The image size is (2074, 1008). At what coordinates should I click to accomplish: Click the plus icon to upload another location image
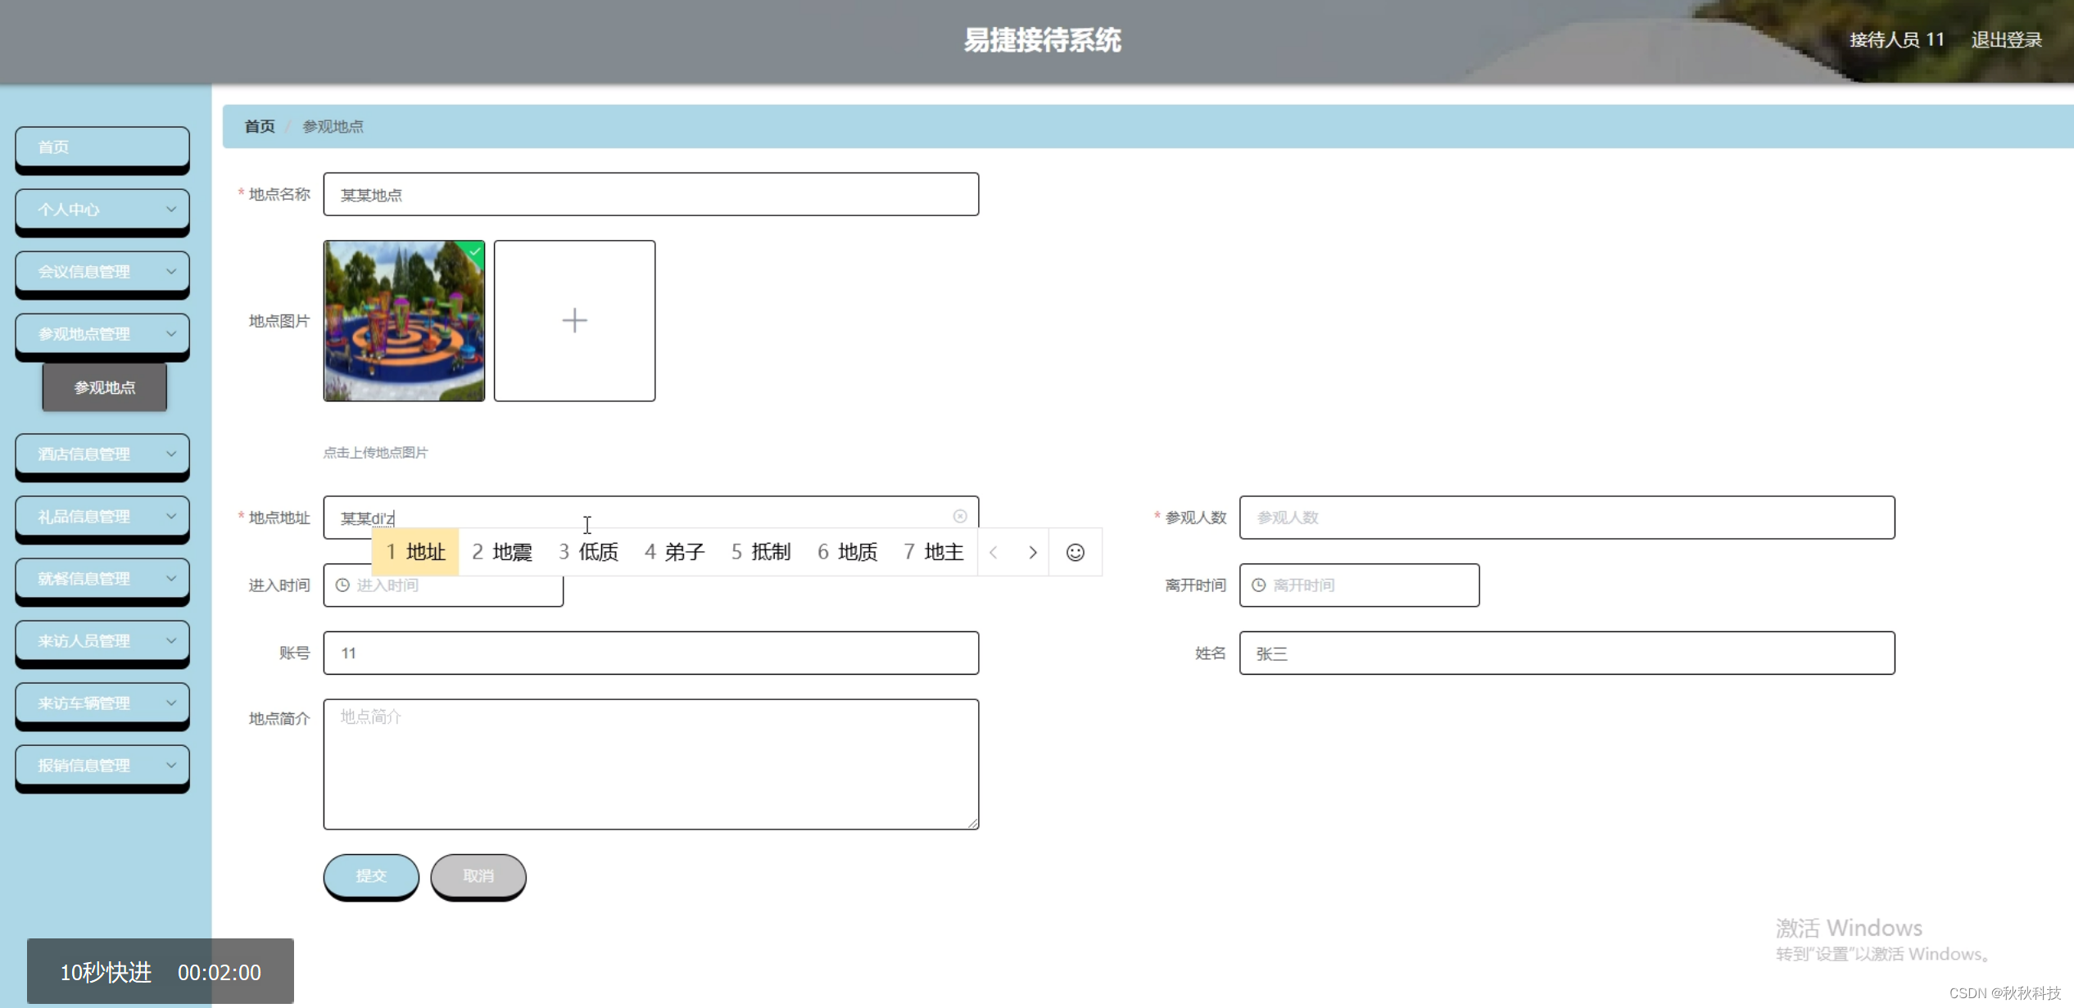point(574,320)
